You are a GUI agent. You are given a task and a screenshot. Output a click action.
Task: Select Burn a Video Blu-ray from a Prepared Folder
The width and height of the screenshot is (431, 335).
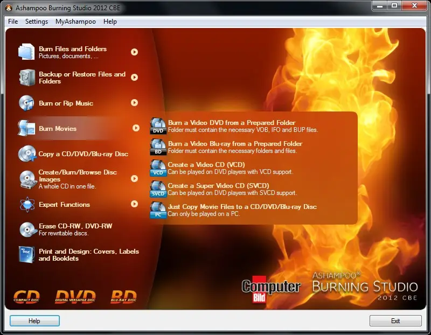(235, 143)
